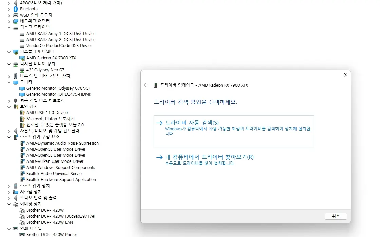This screenshot has height=237, width=380.
Task: Click the 디스크 드라이브 category icon
Action: coord(16,27)
